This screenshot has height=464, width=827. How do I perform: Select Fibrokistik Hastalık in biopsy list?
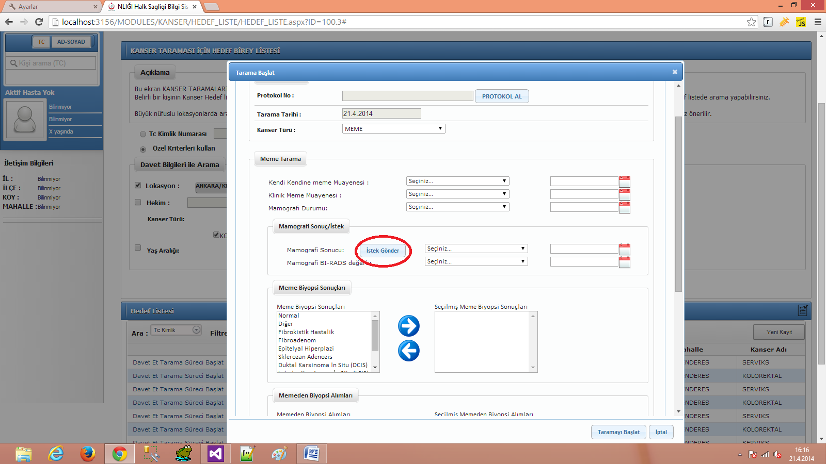(306, 332)
